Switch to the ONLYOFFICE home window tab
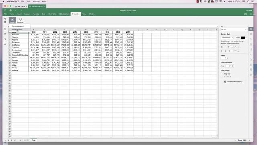257x145 pixels. tap(21, 6)
